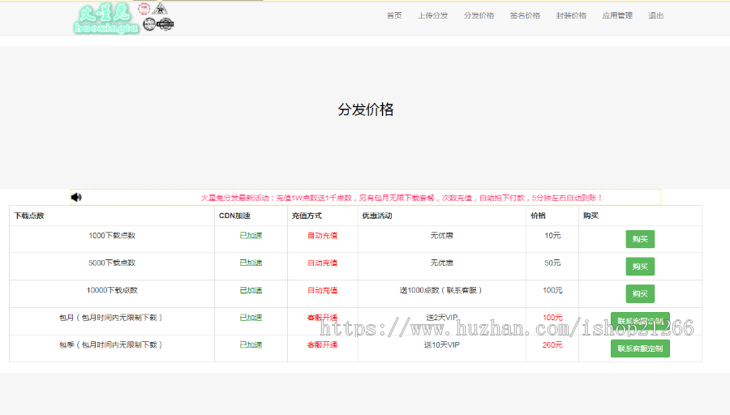Viewport: 730px width, 415px height.
Task: Click the huoxingtu site logo
Action: point(124,19)
